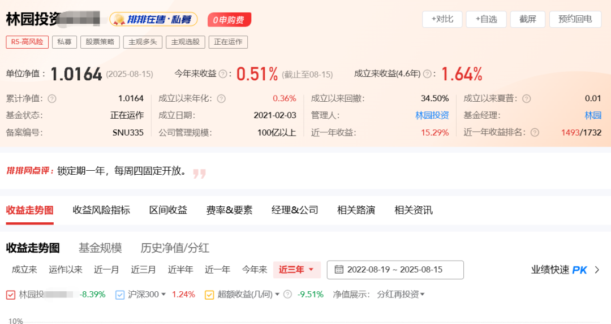Viewport: 611px width, 324px height.
Task: Switch to 费率&要素 tab
Action: (x=229, y=210)
